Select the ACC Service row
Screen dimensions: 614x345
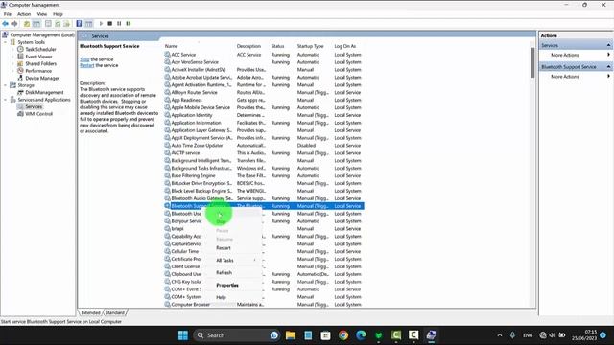pyautogui.click(x=264, y=55)
